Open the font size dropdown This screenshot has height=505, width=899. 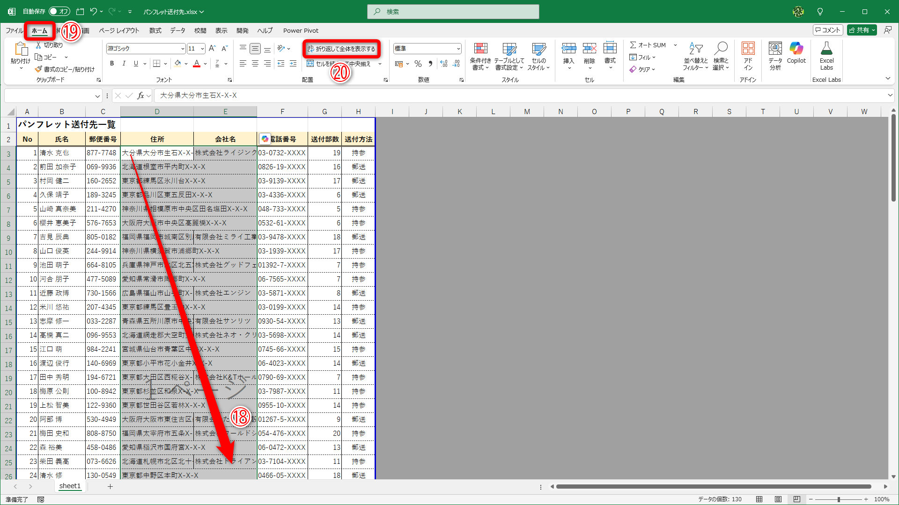coord(202,49)
